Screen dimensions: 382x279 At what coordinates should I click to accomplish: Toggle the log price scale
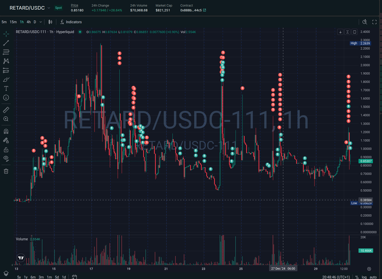[x=364, y=277]
